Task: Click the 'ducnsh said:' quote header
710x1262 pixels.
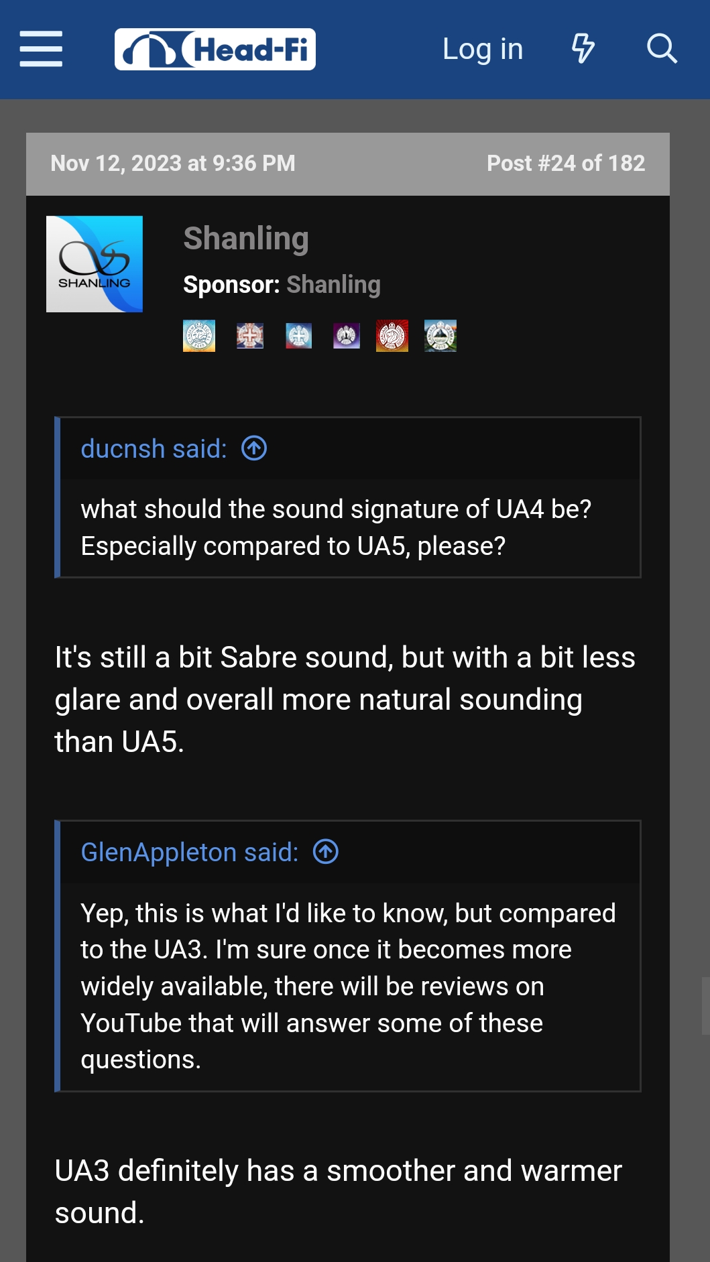Action: pyautogui.click(x=154, y=449)
